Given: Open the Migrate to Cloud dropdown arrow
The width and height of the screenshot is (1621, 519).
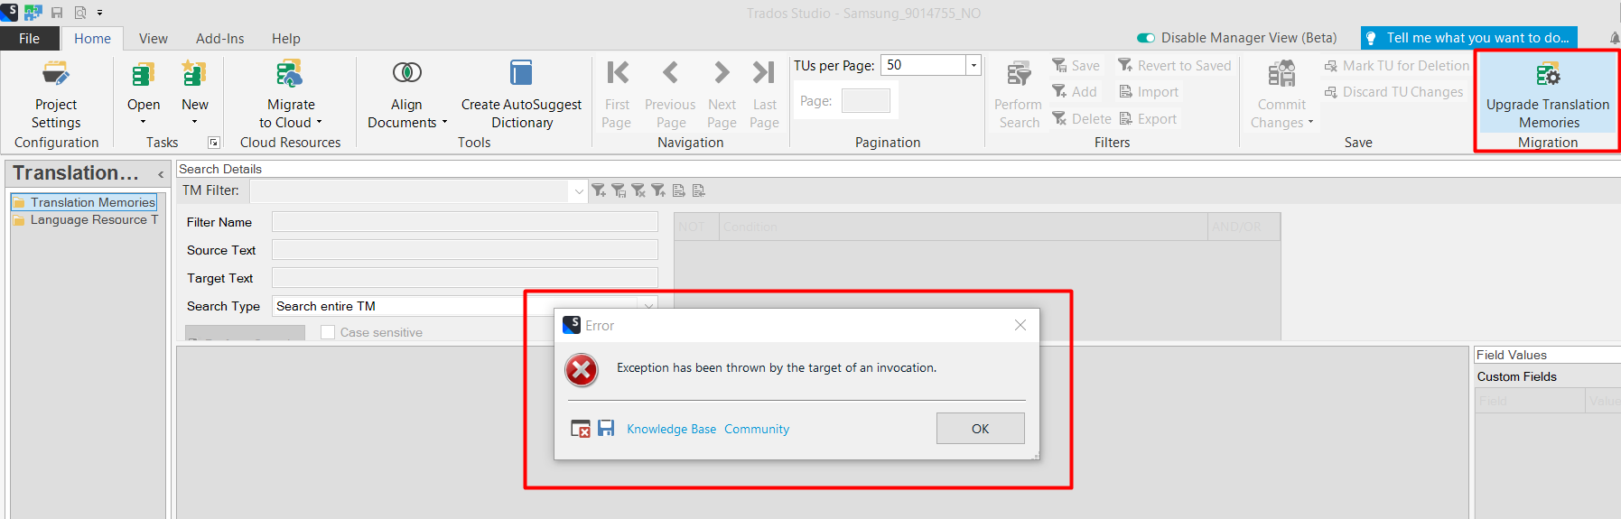Looking at the screenshot, I should [x=319, y=122].
